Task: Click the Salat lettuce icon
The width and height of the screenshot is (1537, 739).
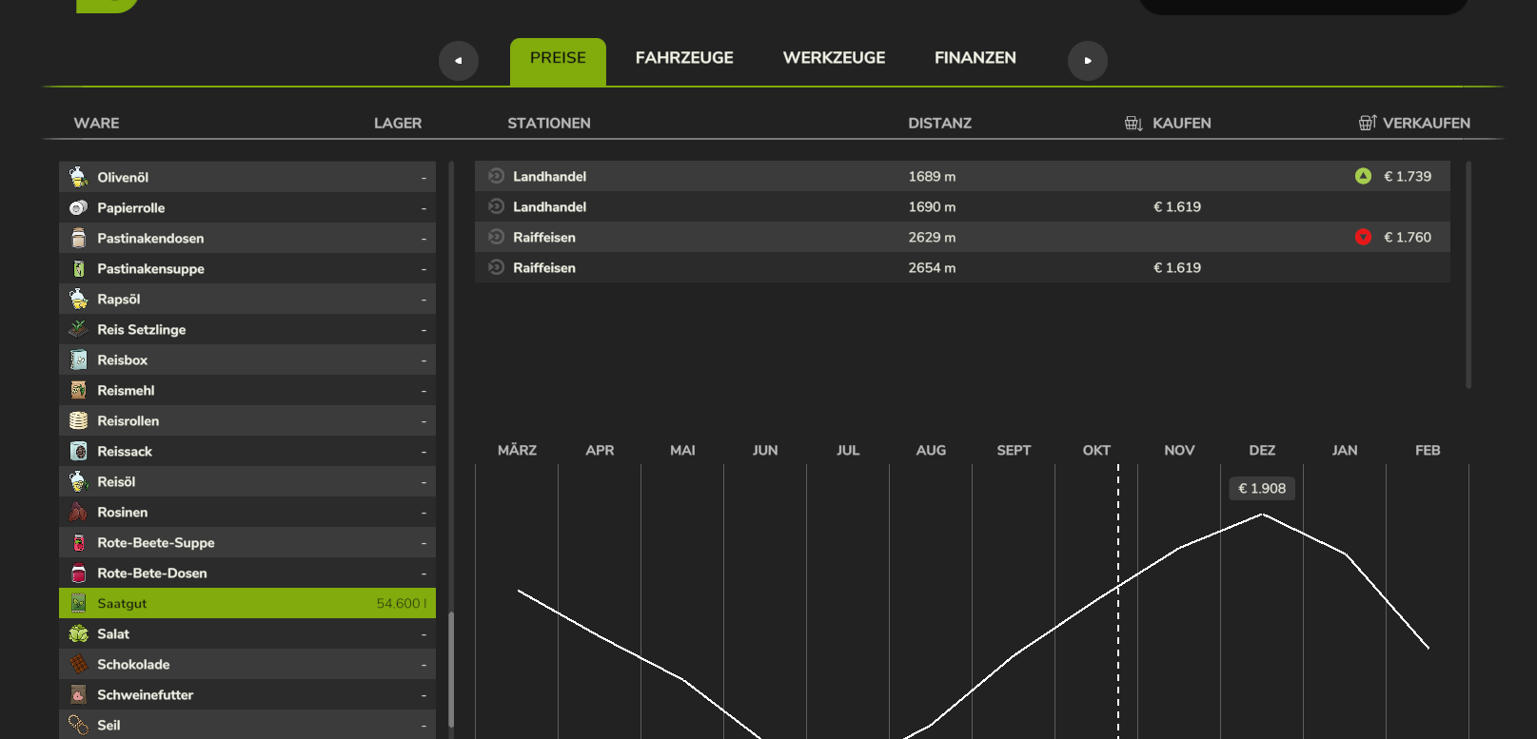Action: [x=79, y=633]
